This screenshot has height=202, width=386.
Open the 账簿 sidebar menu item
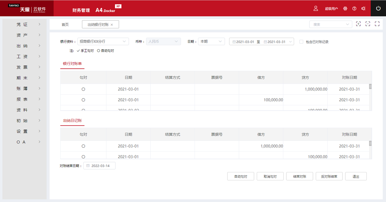24,88
